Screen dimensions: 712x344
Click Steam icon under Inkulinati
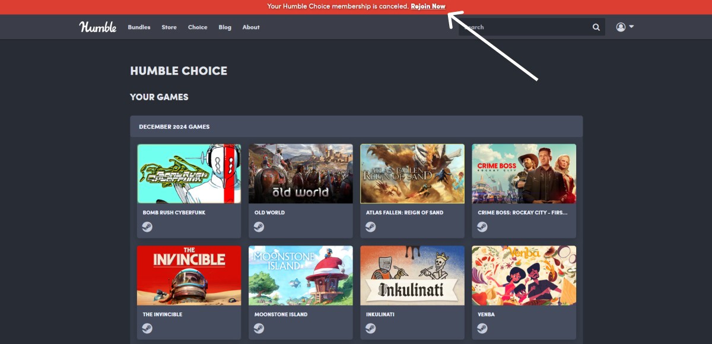[370, 328]
